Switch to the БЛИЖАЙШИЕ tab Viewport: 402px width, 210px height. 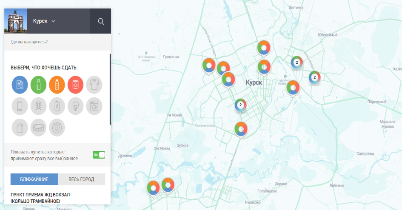[34, 179]
